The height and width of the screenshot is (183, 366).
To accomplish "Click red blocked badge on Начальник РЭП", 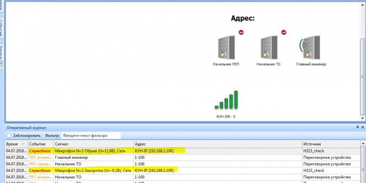I will [x=241, y=32].
